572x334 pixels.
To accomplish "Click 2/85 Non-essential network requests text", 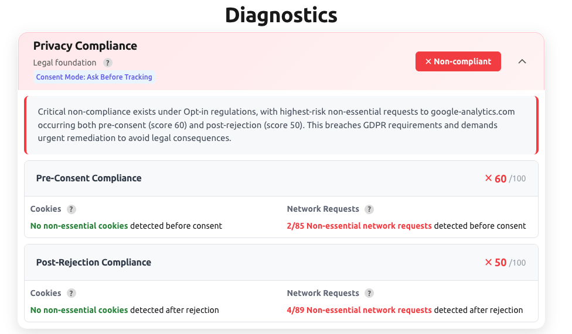I will tap(359, 226).
